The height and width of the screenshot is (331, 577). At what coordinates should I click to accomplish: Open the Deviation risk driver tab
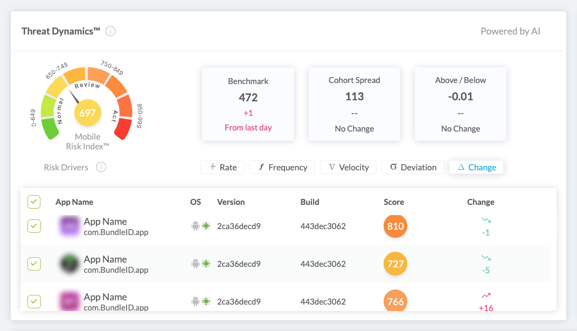[413, 167]
